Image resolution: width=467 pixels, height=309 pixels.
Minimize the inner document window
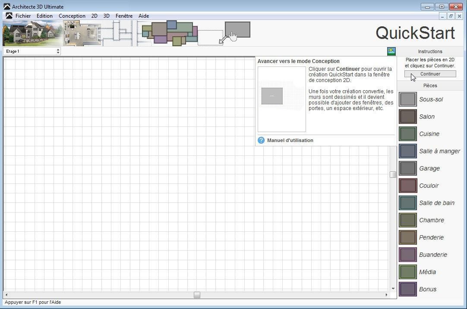[442, 16]
